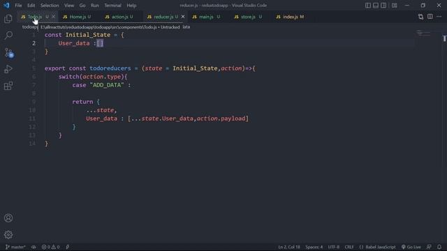This screenshot has width=447, height=251.
Task: Click the VS Code logo icon
Action: pos(6,5)
